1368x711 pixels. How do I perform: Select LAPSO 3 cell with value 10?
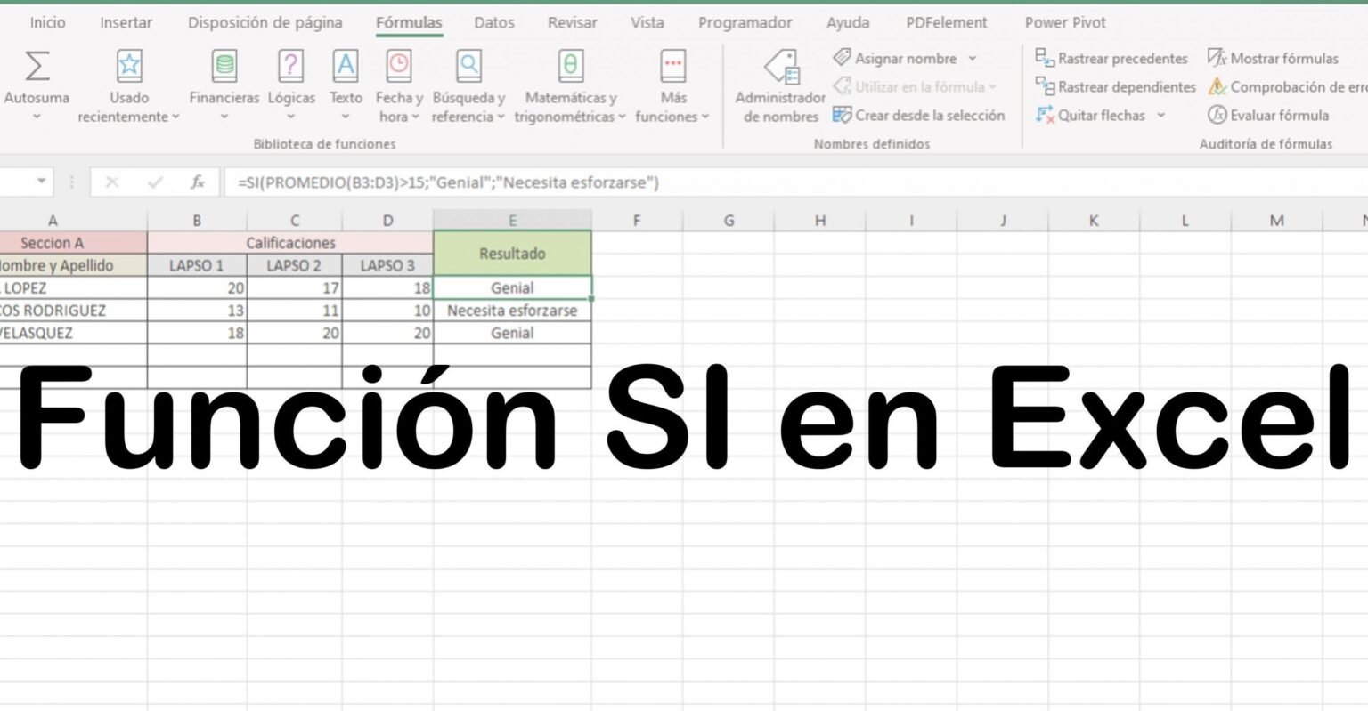(x=387, y=311)
